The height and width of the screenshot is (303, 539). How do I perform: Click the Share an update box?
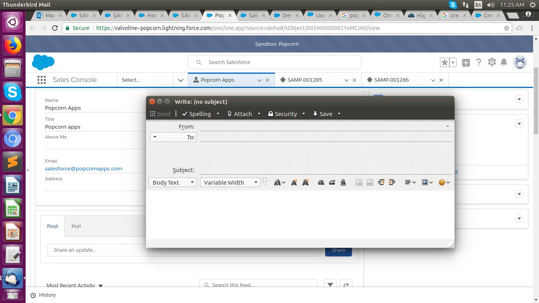(183, 250)
